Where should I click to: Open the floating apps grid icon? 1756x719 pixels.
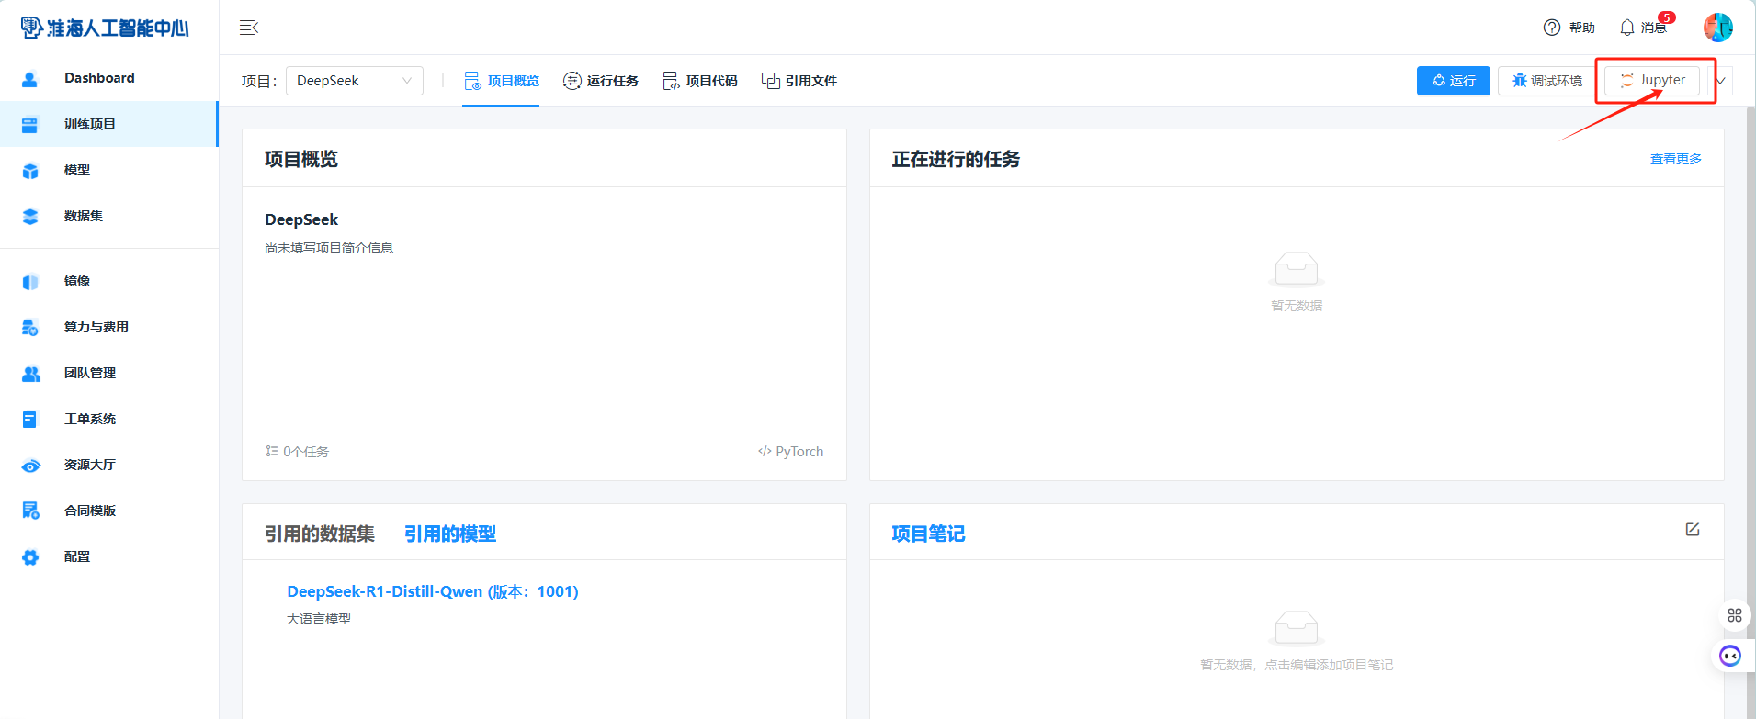1735,615
